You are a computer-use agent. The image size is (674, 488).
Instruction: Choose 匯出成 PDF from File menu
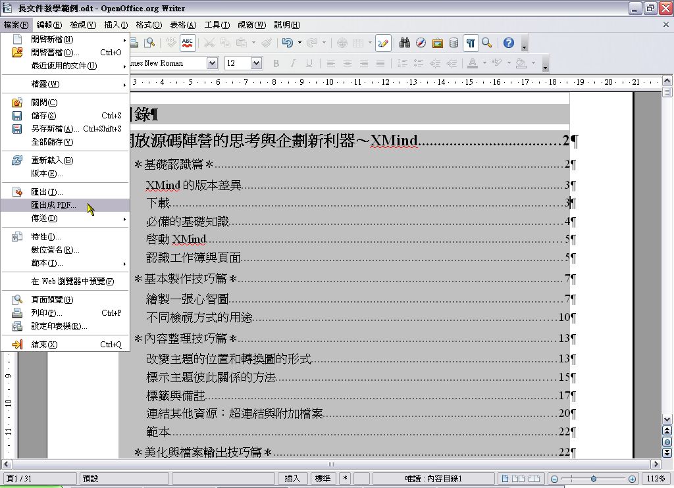pyautogui.click(x=65, y=205)
